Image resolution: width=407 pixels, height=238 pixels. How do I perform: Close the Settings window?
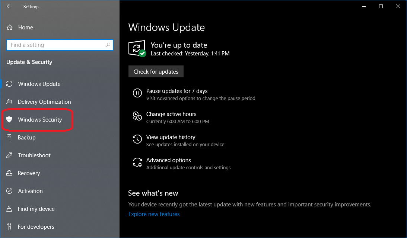[x=398, y=6]
